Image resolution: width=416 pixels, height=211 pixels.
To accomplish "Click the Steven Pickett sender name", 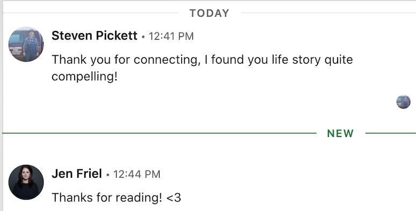I will click(x=95, y=36).
